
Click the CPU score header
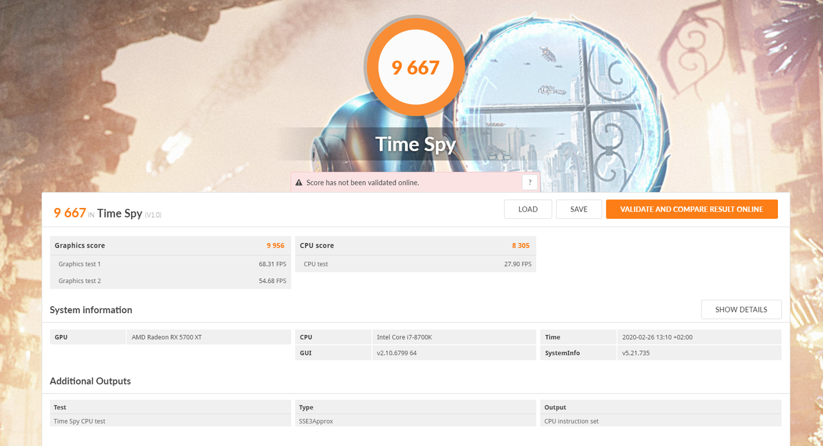coord(317,246)
